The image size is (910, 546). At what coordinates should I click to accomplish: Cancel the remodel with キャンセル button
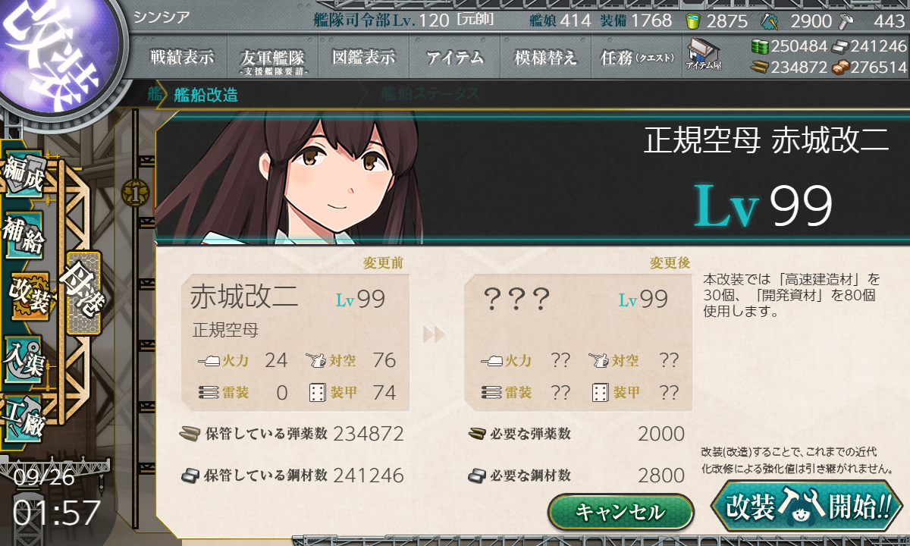coord(620,513)
